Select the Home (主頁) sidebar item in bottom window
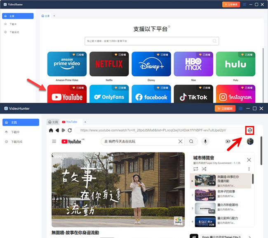The height and width of the screenshot is (238, 268). click(21, 123)
